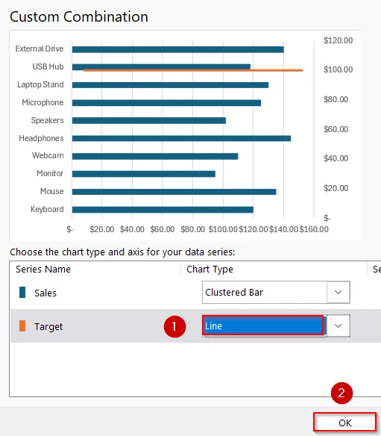Click the Headphones bar in chart preview

click(181, 138)
